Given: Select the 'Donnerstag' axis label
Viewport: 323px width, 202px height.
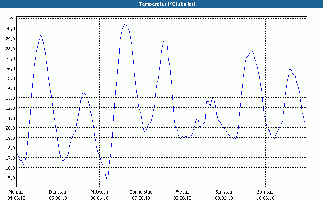Looking at the screenshot, I should (141, 192).
